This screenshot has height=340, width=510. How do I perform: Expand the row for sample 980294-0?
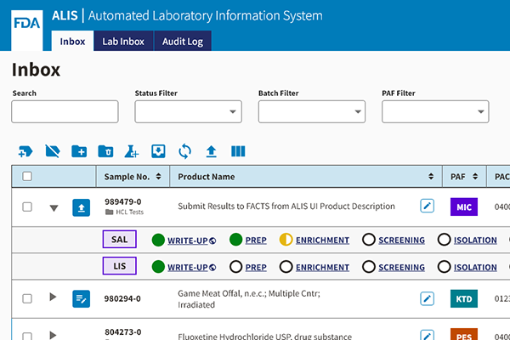pos(53,297)
